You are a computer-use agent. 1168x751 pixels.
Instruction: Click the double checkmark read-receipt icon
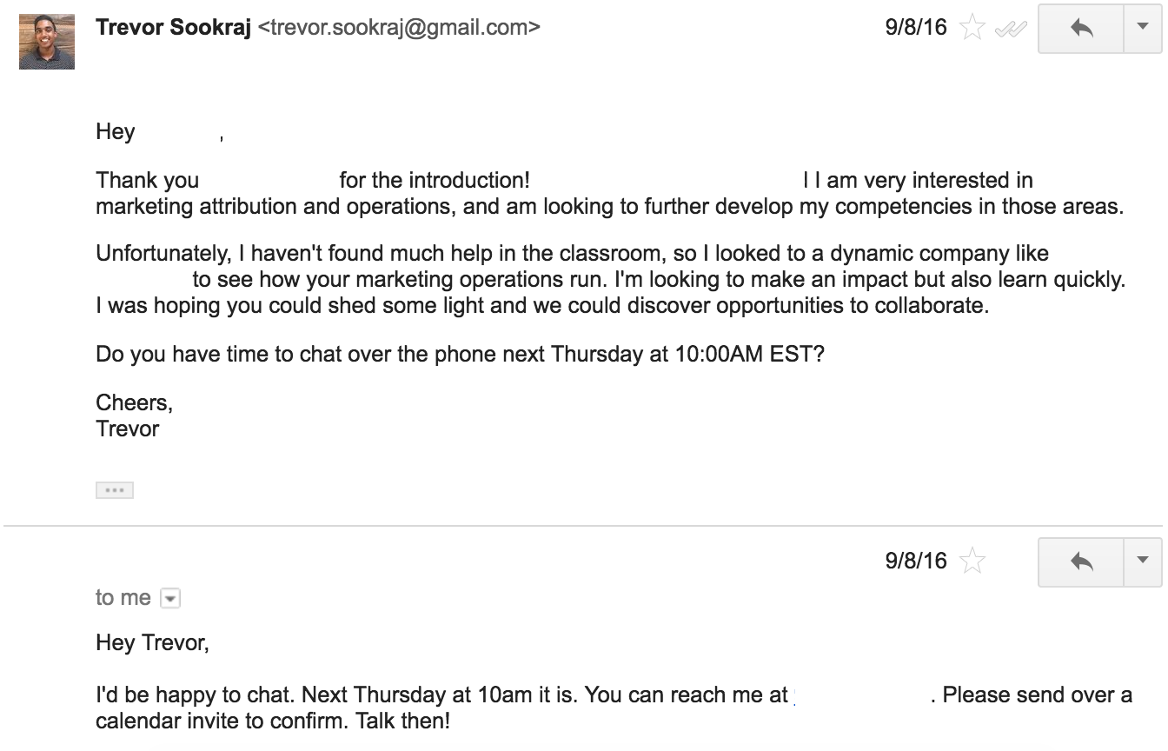pyautogui.click(x=1010, y=29)
